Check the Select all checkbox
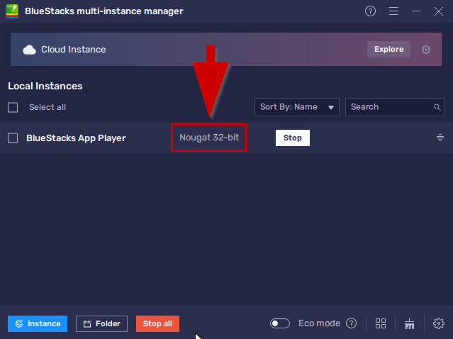 coord(13,108)
